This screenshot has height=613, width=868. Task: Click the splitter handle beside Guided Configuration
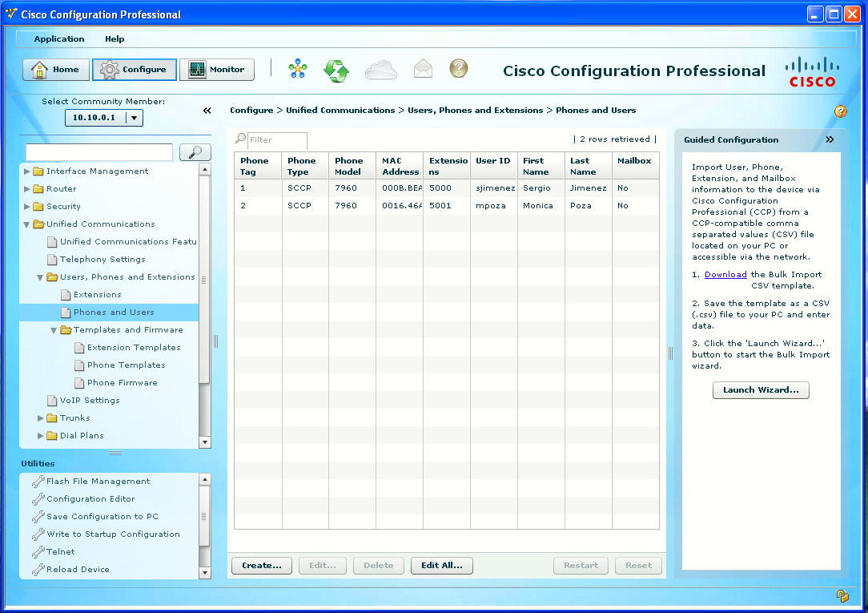tap(670, 353)
